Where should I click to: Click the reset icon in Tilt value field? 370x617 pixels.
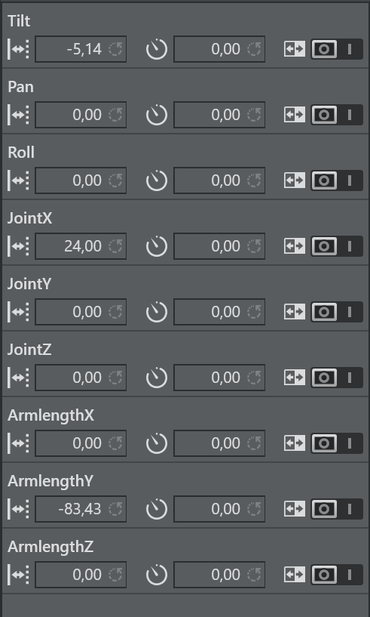point(115,49)
